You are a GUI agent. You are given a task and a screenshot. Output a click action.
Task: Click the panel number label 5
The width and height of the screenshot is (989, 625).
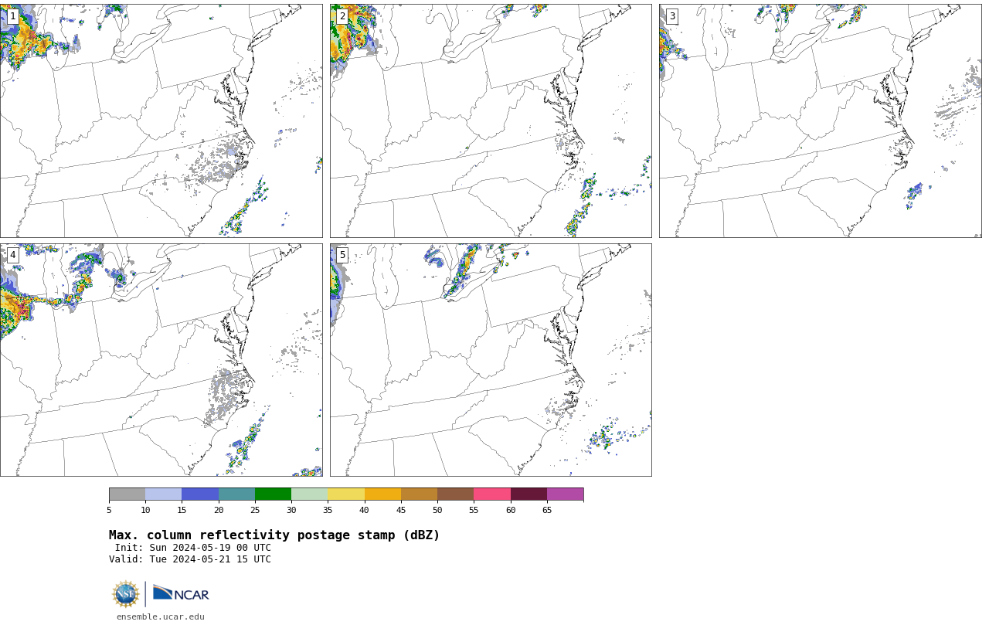pos(342,255)
